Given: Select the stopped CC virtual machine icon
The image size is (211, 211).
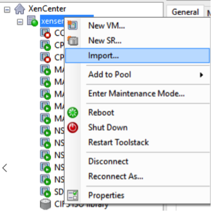Looking at the screenshot, I should tap(46, 33).
